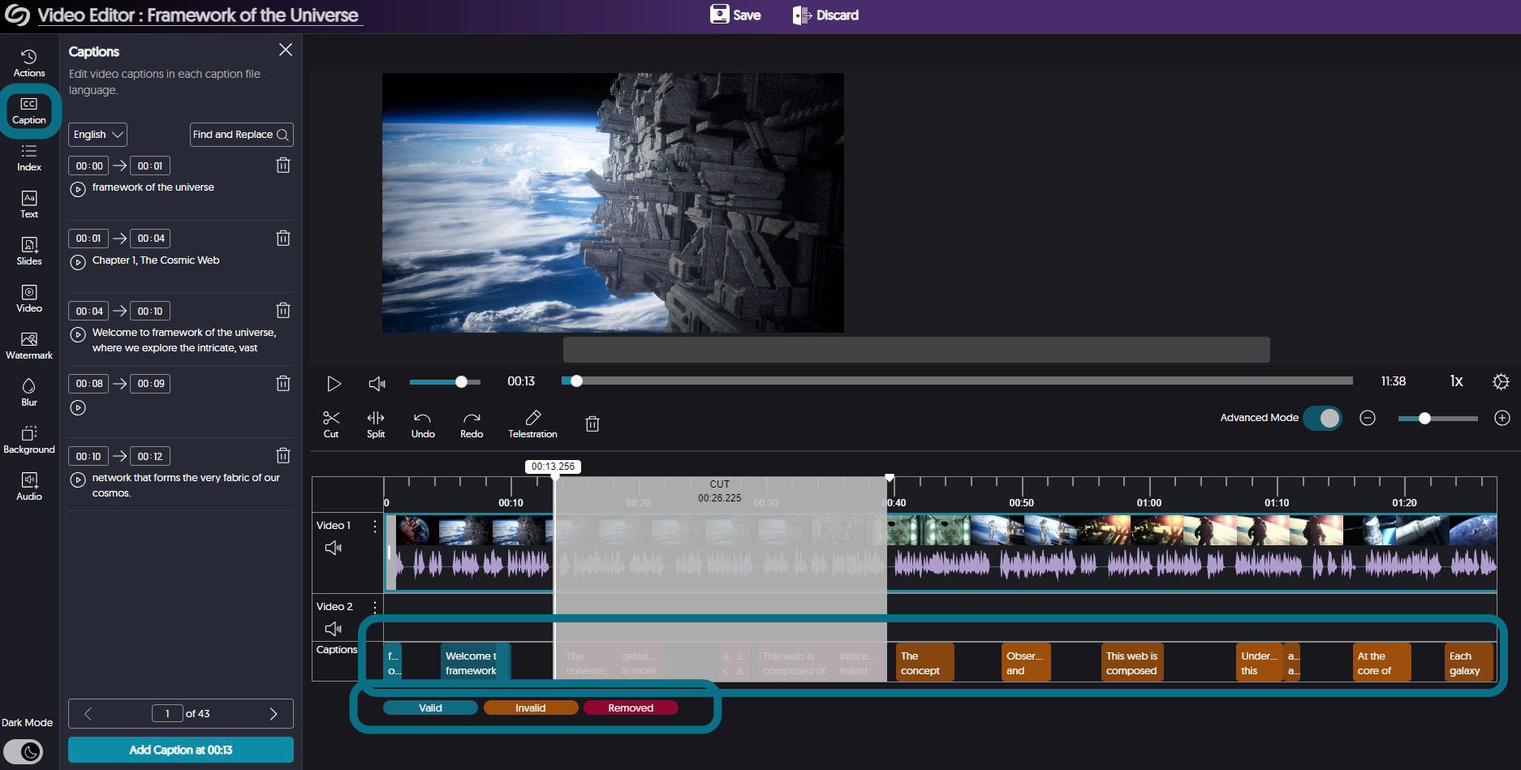Filter by Removed captions legend
This screenshot has height=770, width=1521.
631,708
